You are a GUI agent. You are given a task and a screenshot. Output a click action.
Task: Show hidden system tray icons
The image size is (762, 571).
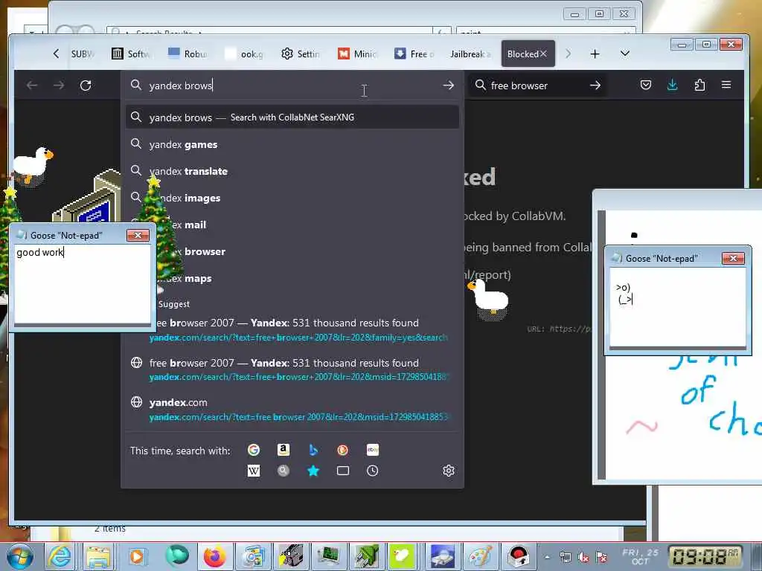click(547, 557)
